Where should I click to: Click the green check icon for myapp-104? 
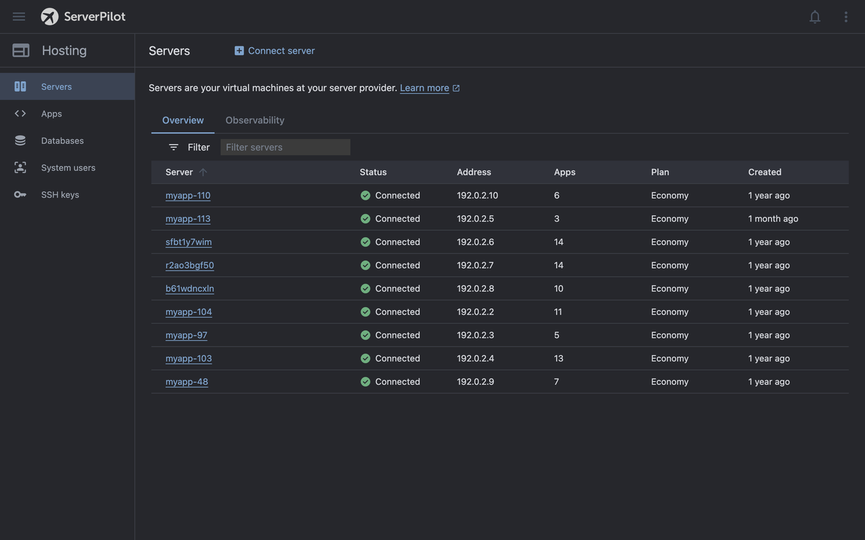point(366,312)
